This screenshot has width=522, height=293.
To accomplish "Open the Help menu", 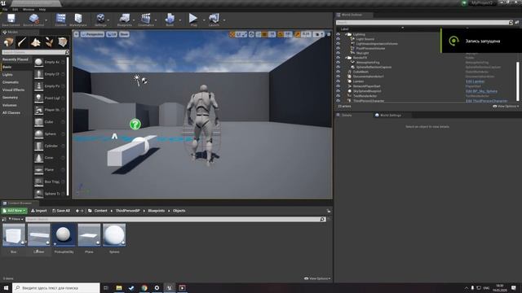I will [42, 9].
